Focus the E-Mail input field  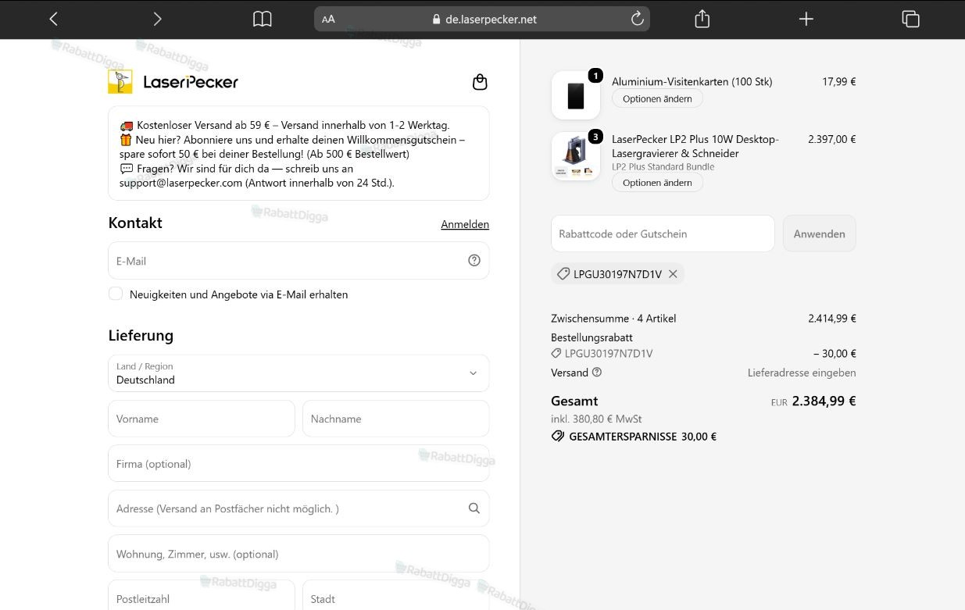(298, 261)
